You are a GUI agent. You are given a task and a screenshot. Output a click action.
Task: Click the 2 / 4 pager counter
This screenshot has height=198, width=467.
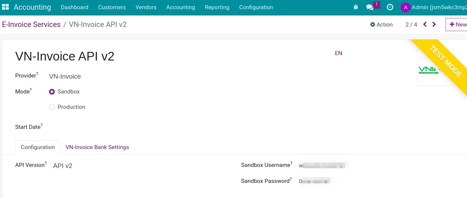411,25
